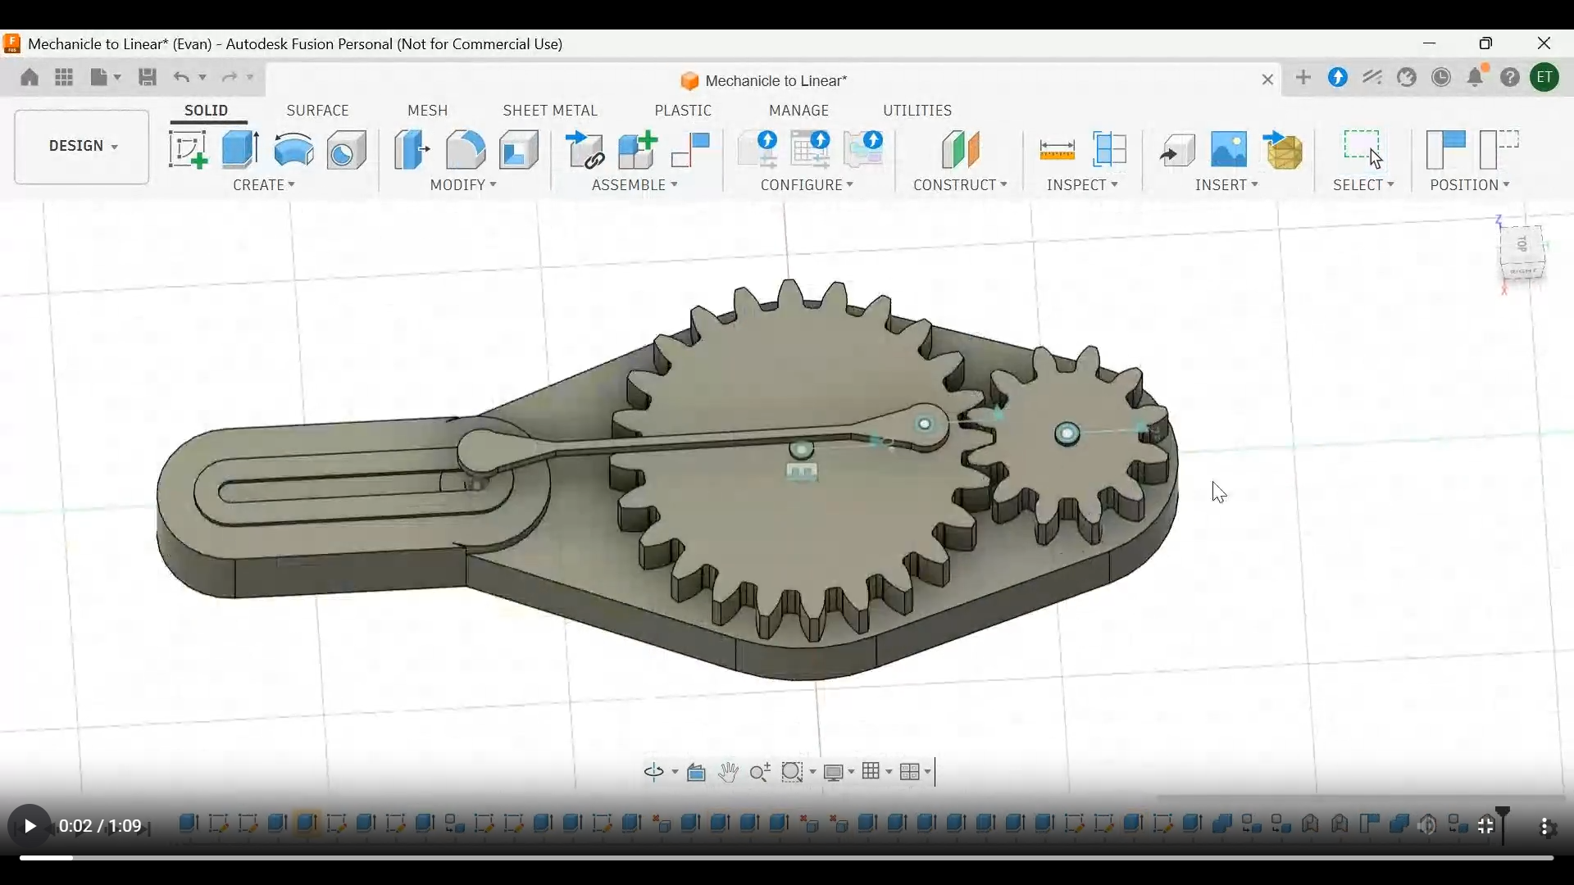Expand the CONSTRUCT panel menu
The height and width of the screenshot is (885, 1574).
pyautogui.click(x=961, y=186)
